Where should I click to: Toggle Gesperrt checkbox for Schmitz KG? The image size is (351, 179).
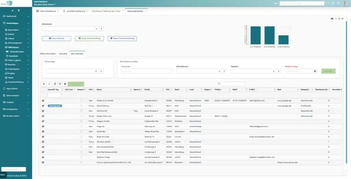coord(82,111)
